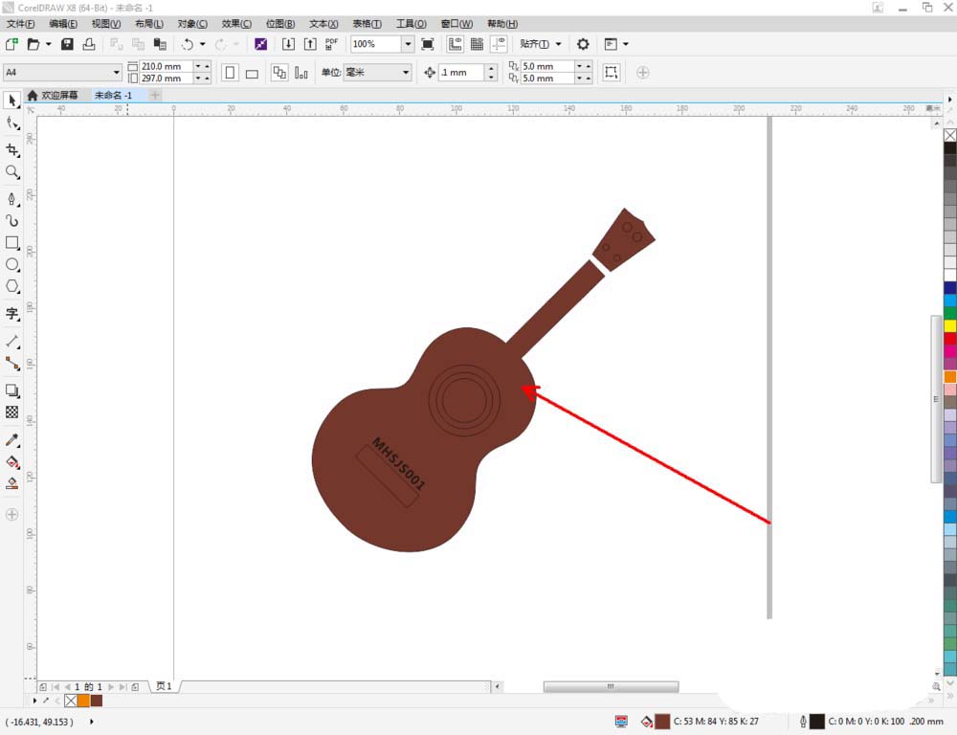Select the Color Eyedropper tool
Image resolution: width=957 pixels, height=735 pixels.
pos(12,439)
